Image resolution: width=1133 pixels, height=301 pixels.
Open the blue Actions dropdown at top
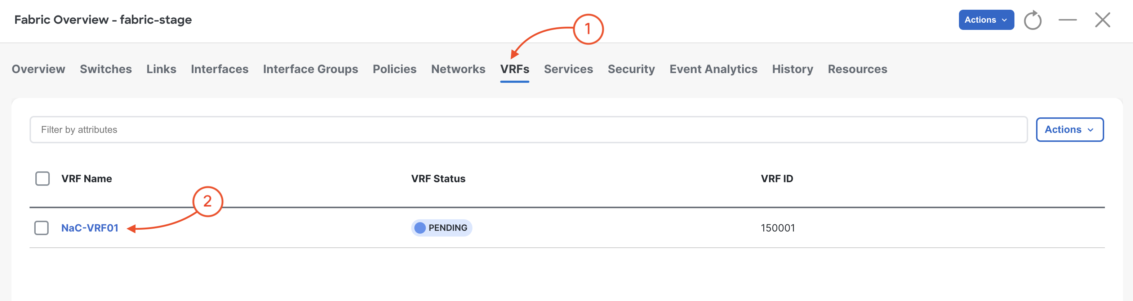pos(986,20)
